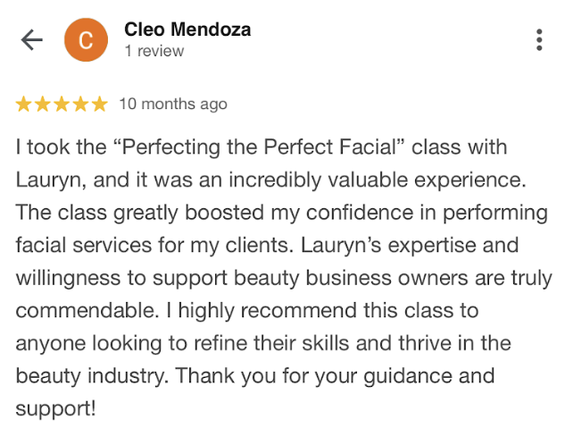This screenshot has height=445, width=573.
Task: Go back using the left arrow icon
Action: point(32,40)
